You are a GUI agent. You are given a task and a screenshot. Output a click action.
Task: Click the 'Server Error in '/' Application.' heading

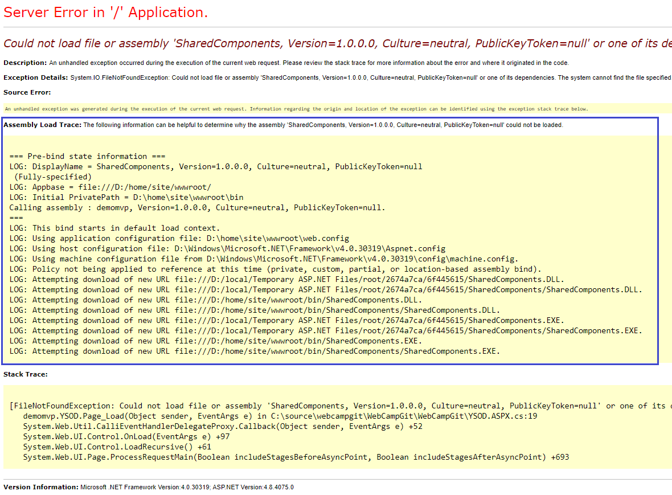106,13
